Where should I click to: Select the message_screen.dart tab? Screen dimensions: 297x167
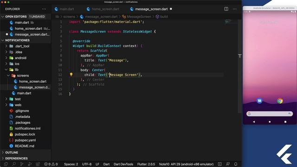click(151, 9)
